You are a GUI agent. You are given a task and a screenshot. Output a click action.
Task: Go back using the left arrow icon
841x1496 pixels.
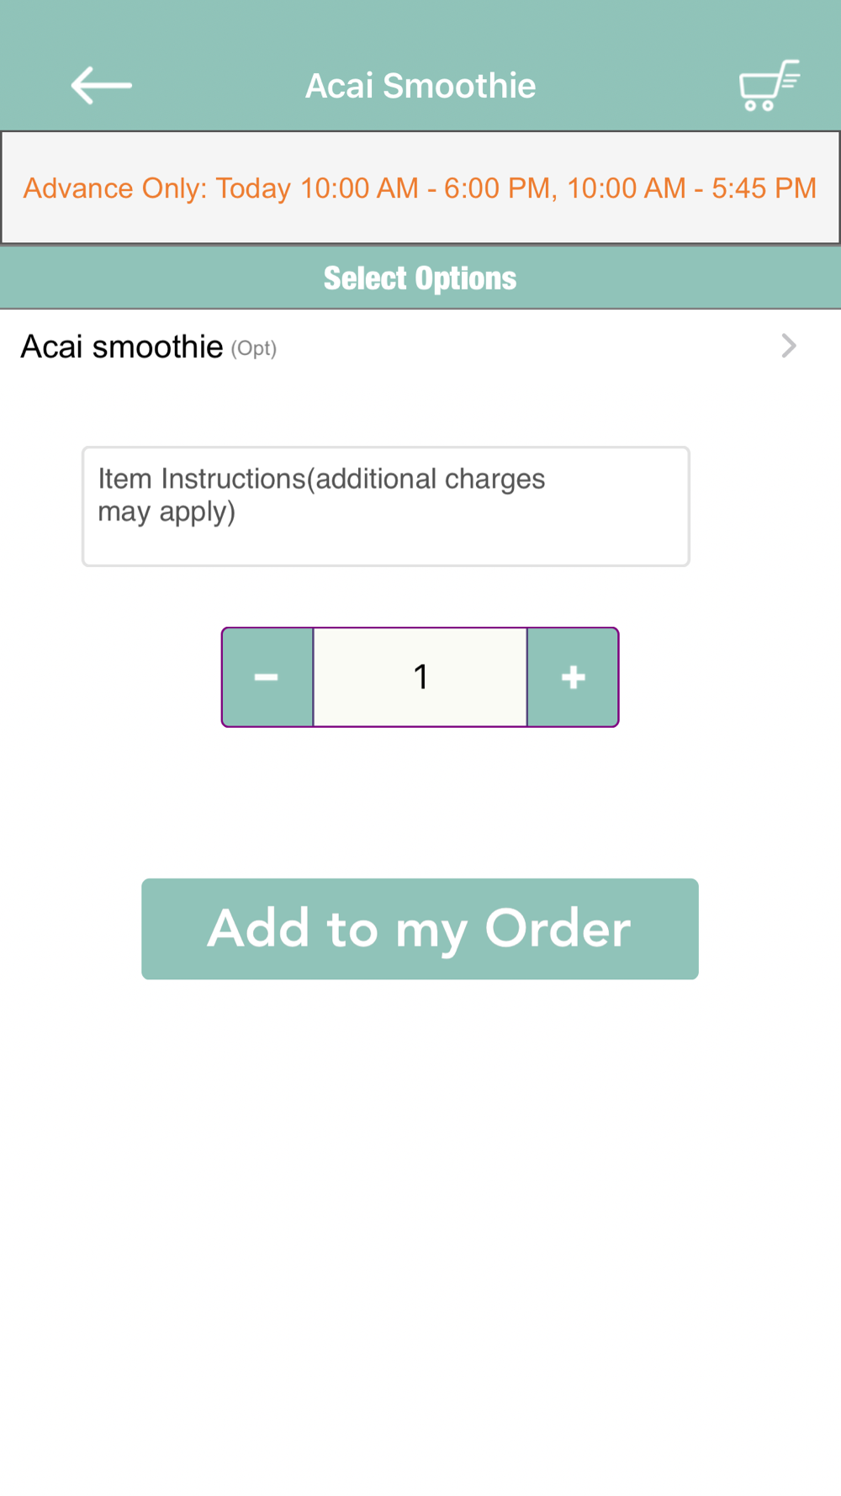(x=101, y=86)
